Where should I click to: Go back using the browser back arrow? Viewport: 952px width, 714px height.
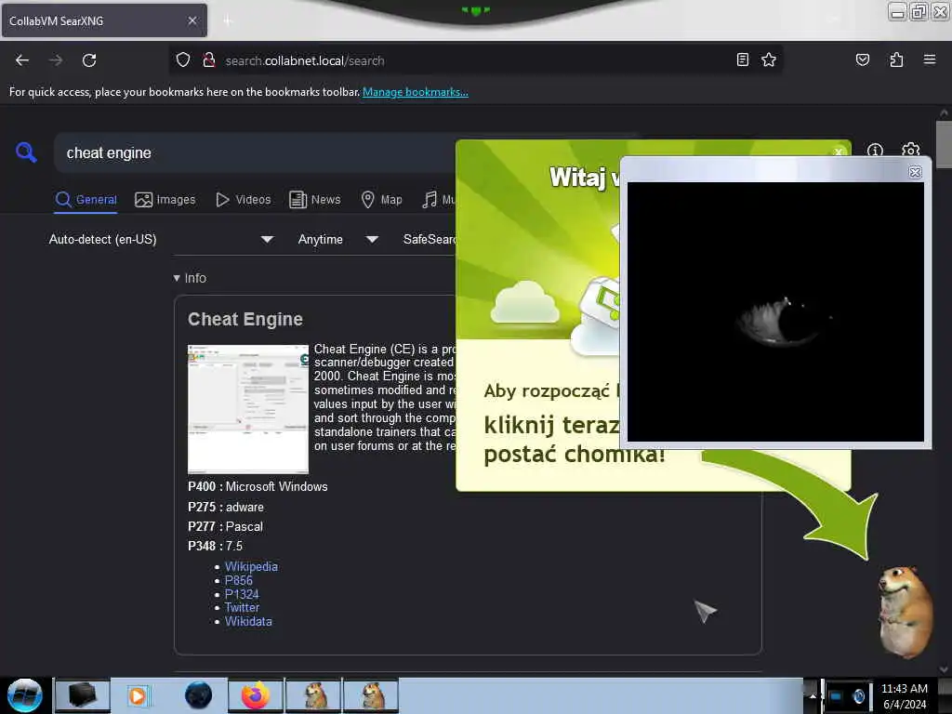pos(22,60)
